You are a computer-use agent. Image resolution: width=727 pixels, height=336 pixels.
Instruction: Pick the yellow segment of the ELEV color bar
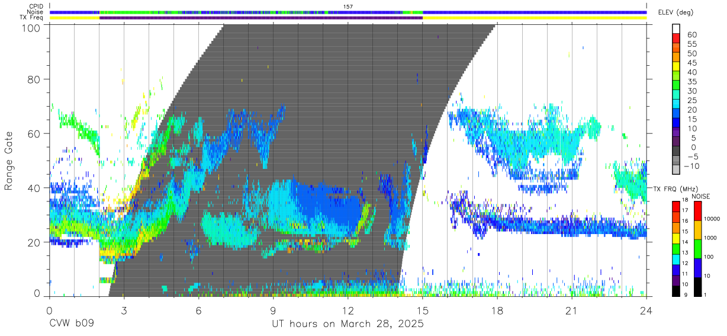point(676,68)
